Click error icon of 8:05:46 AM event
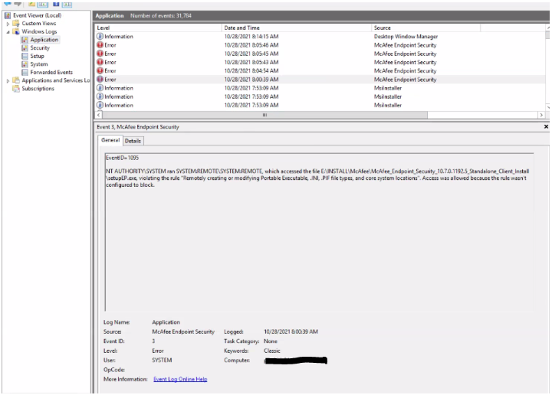The image size is (552, 395). 100,45
